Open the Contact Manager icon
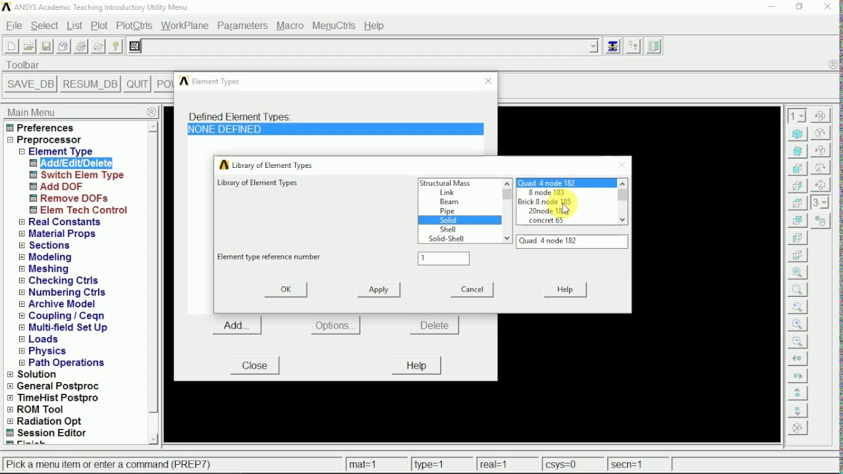843x474 pixels. (654, 47)
